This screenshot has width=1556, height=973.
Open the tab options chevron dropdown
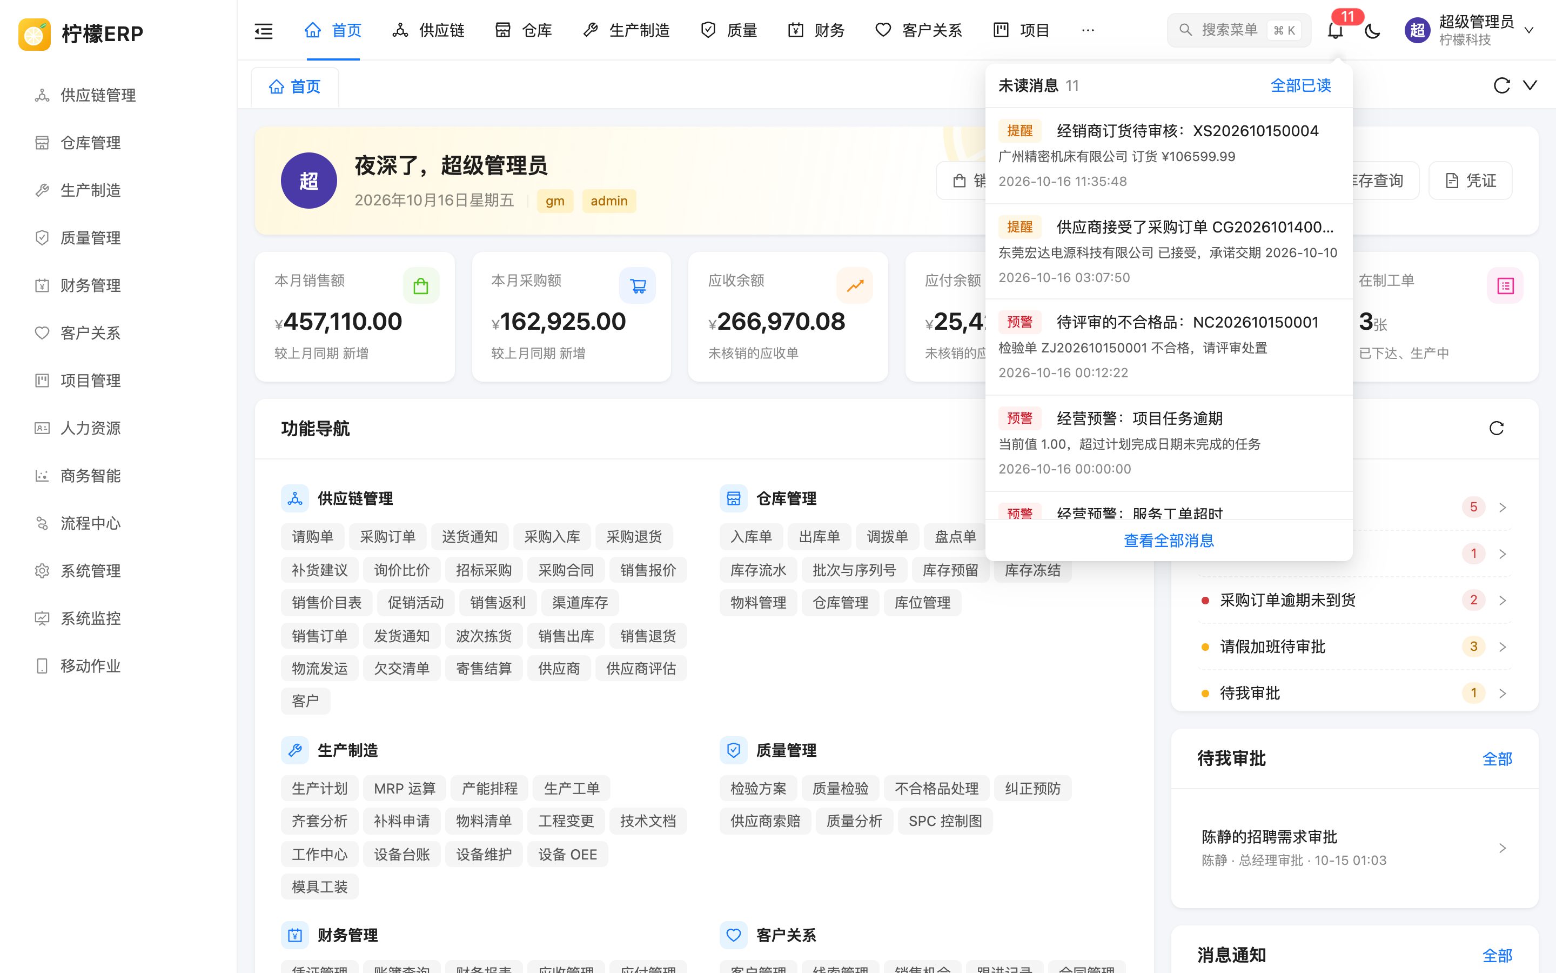(x=1530, y=85)
